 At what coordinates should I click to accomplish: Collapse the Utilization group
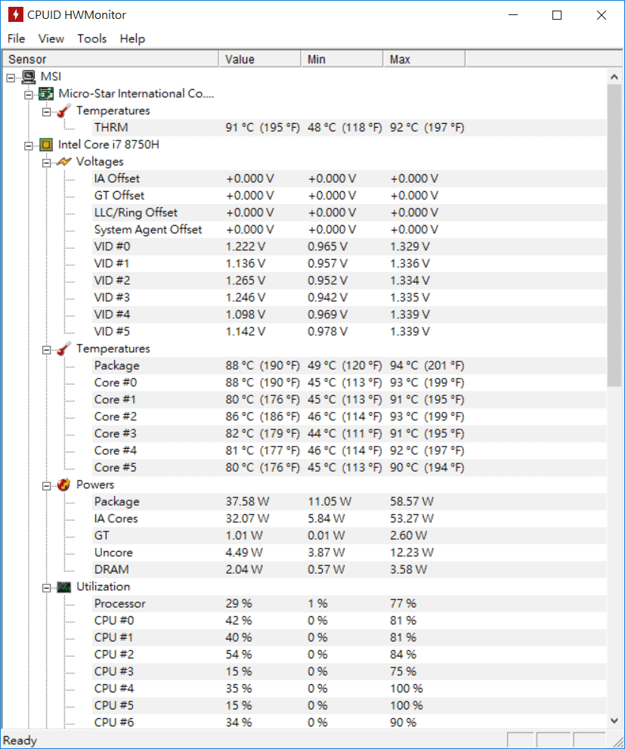tap(46, 588)
